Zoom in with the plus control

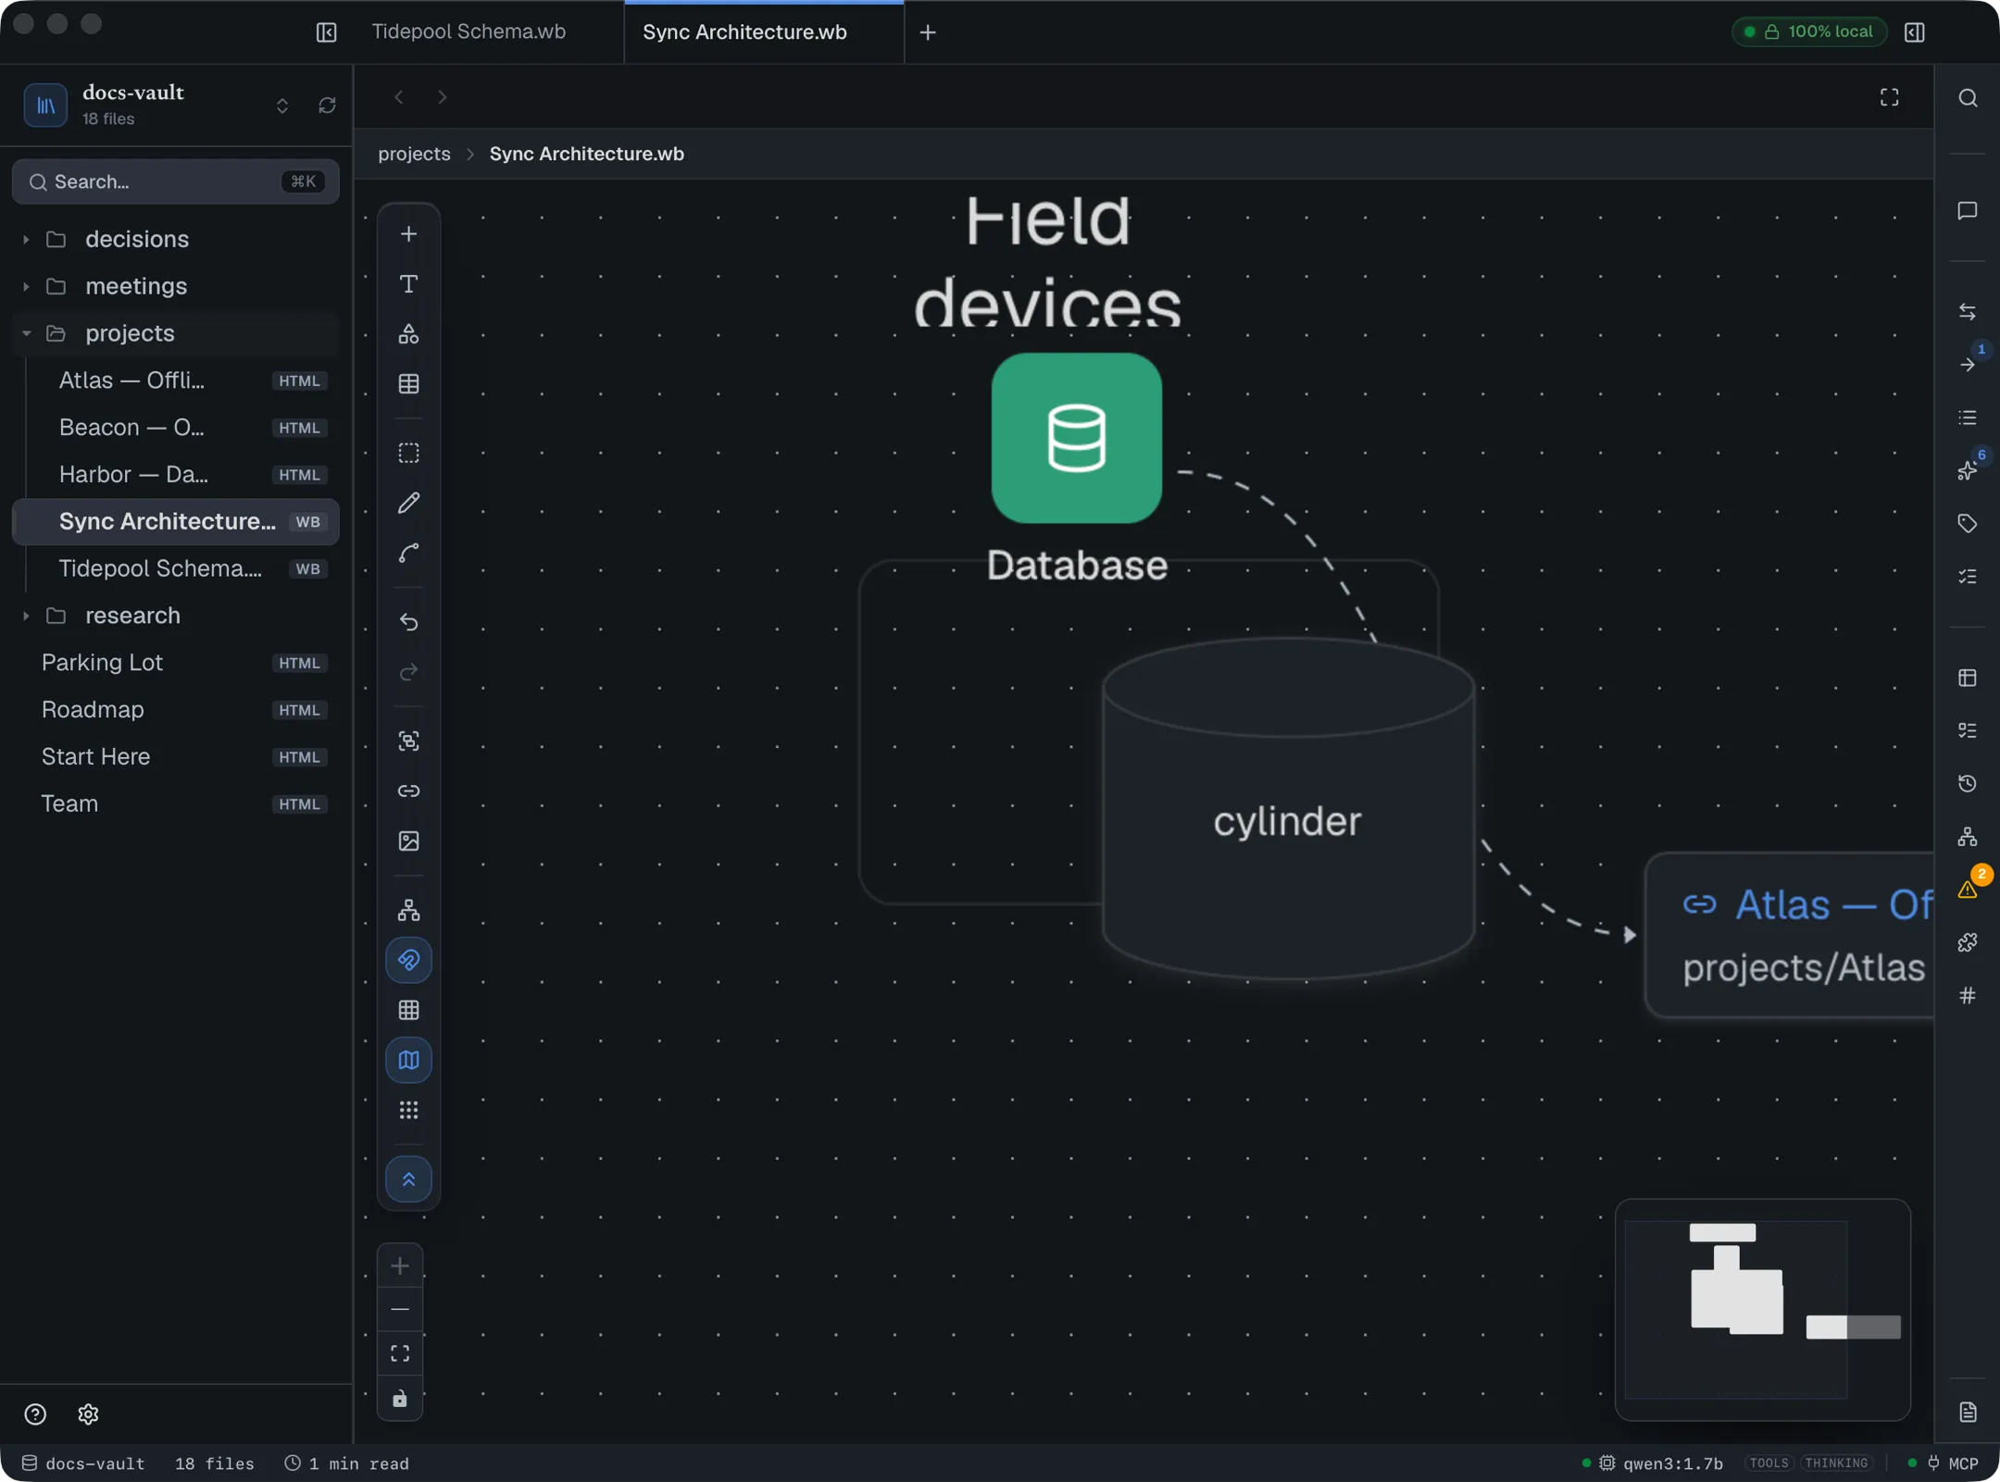coord(400,1265)
